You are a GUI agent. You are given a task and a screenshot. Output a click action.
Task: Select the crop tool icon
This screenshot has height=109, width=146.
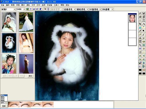(x=140, y=24)
